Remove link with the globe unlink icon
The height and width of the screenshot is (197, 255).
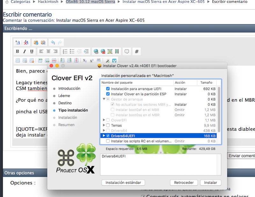click(x=103, y=51)
